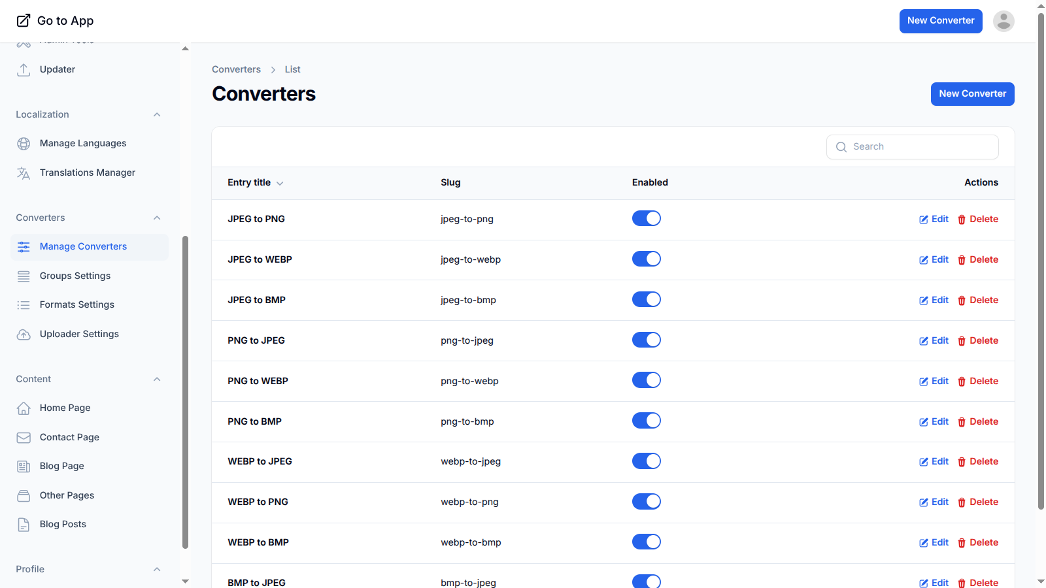Collapse the Content sidebar section
Viewport: 1046px width, 588px height.
pos(157,380)
